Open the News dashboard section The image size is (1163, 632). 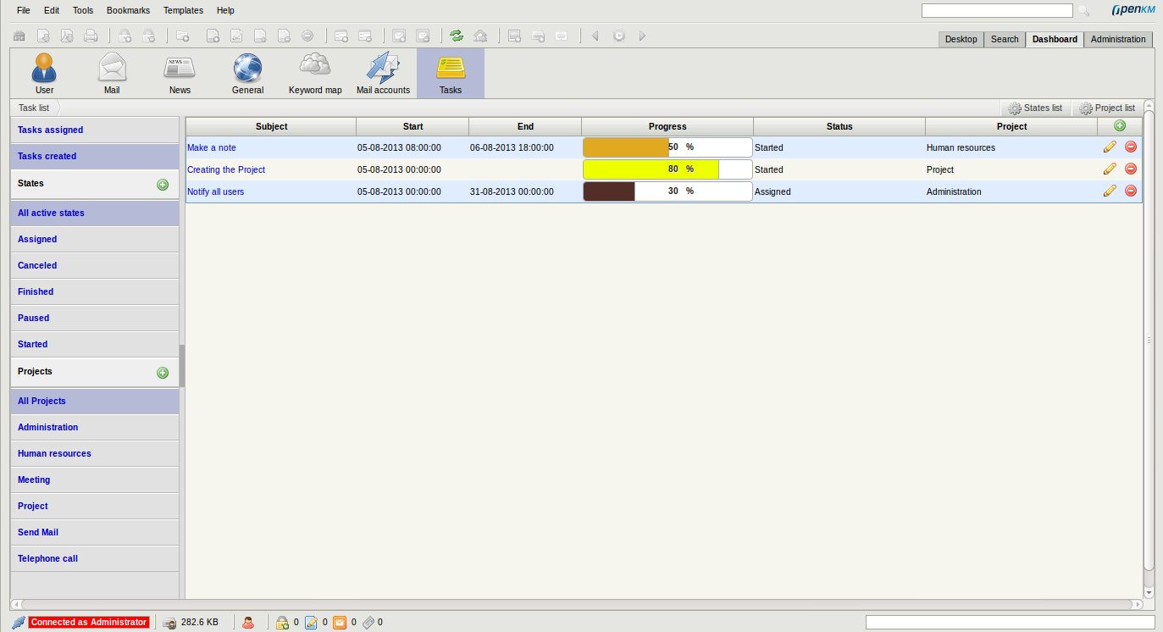tap(180, 73)
